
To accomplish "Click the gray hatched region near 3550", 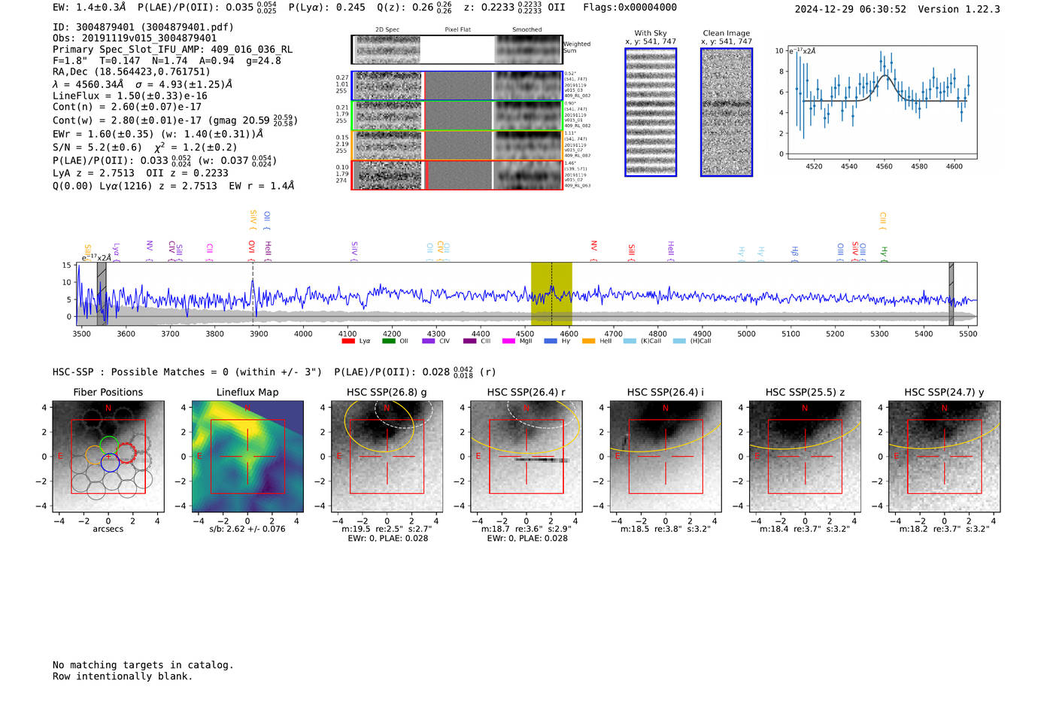I will click(102, 294).
